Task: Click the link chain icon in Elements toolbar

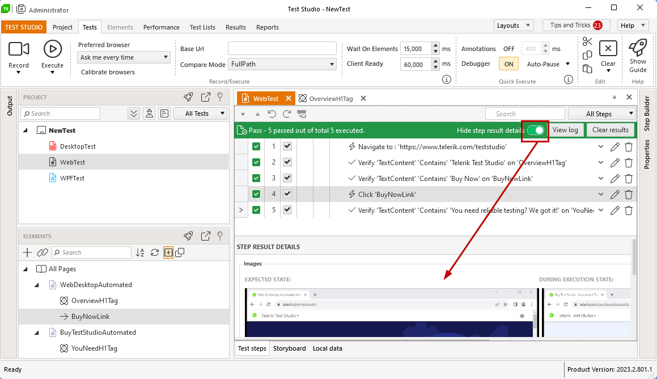Action: pos(43,252)
